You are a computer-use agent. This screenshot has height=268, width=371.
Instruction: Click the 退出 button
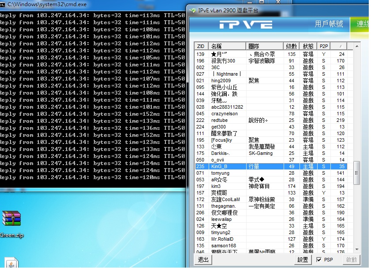[203, 260]
